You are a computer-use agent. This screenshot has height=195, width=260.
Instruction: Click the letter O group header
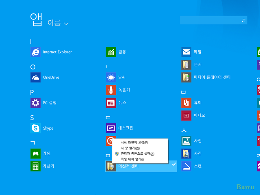(x=33, y=67)
